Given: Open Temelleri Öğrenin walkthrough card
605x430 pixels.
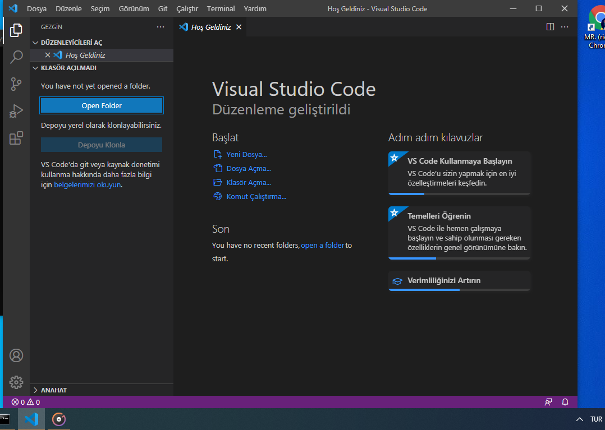Looking at the screenshot, I should coord(459,233).
